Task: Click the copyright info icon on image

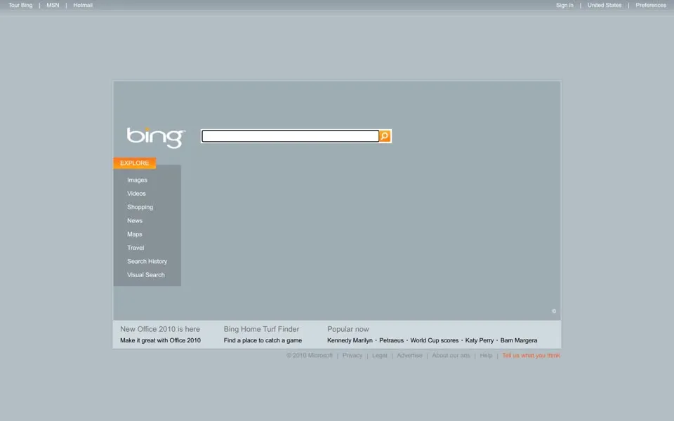Action: [x=554, y=311]
